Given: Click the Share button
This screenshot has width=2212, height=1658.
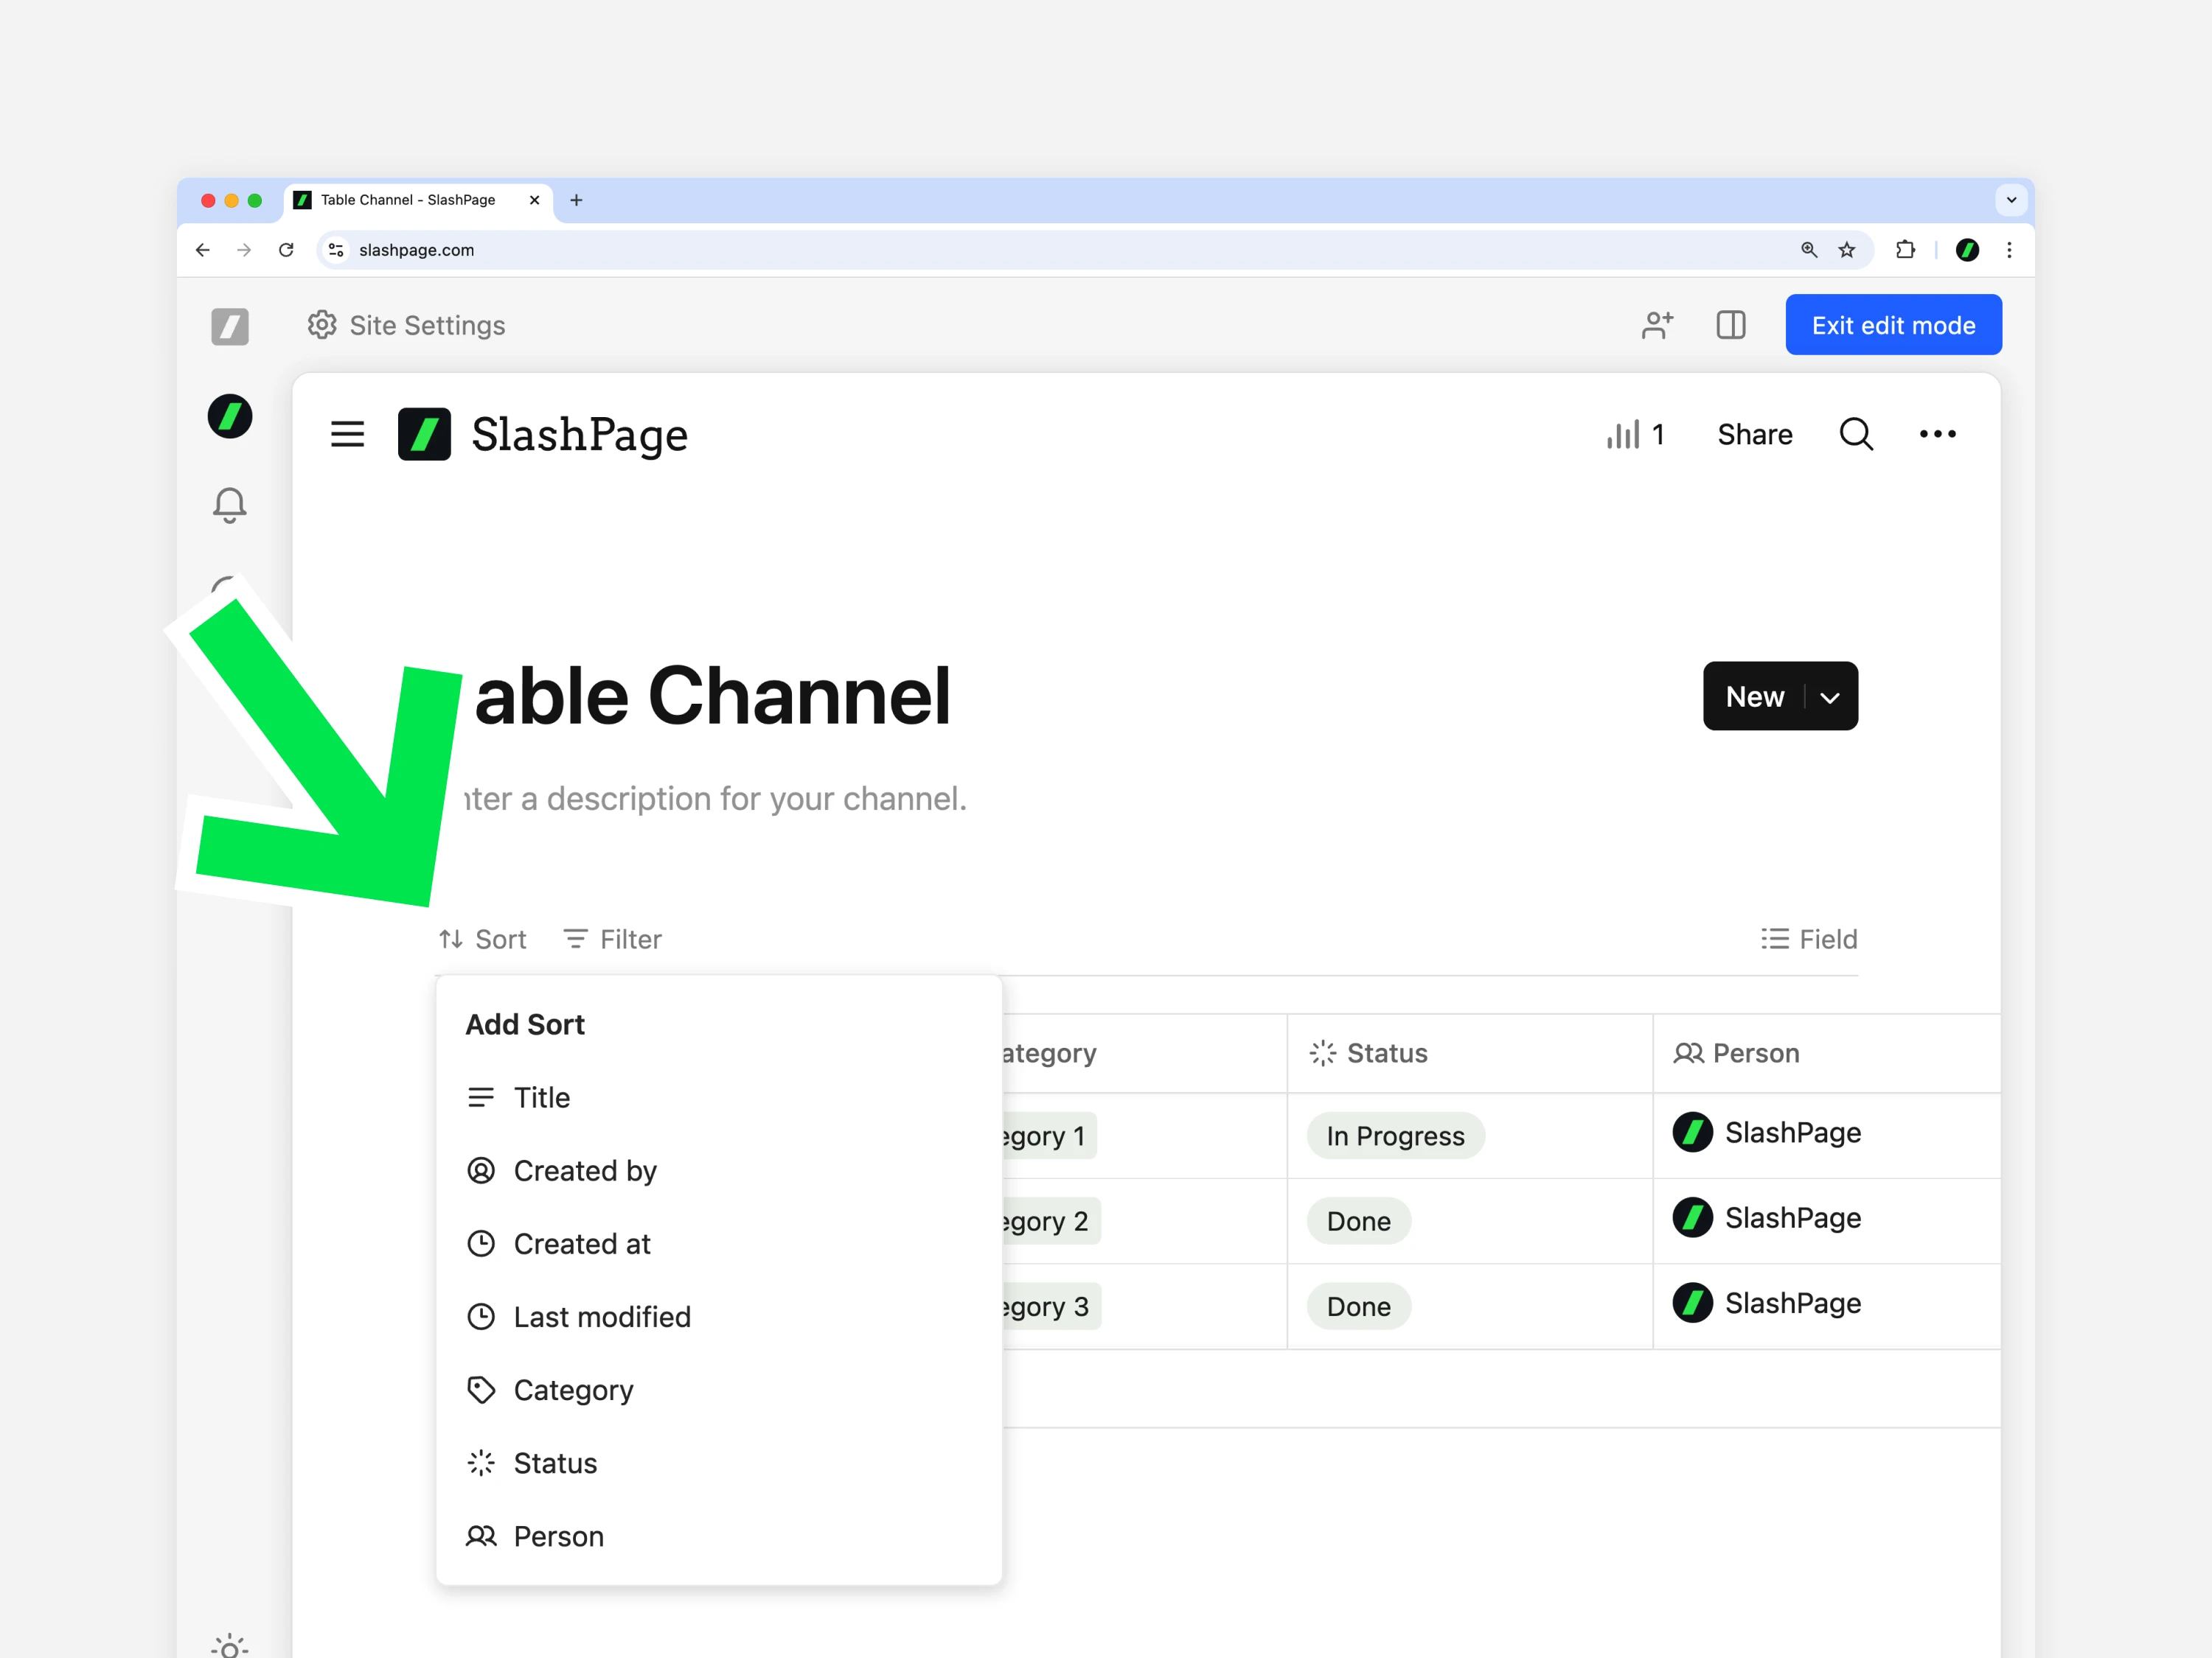Looking at the screenshot, I should 1754,434.
